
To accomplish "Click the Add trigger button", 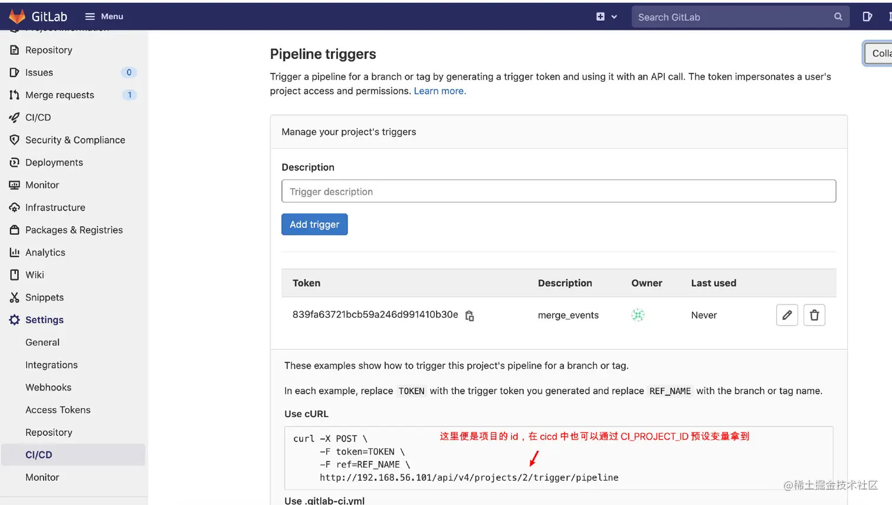I will pos(314,224).
